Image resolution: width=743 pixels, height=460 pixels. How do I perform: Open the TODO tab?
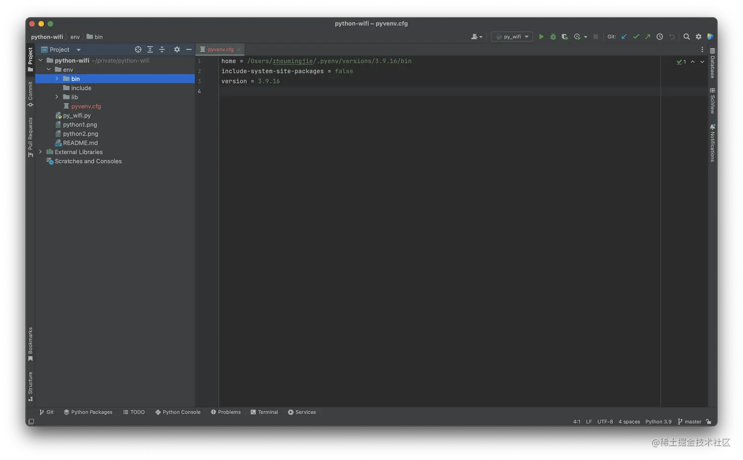tap(134, 412)
